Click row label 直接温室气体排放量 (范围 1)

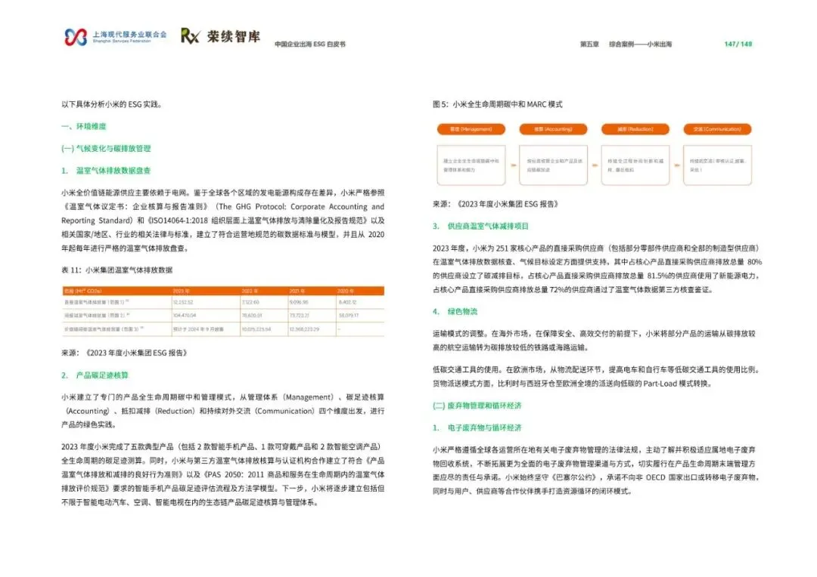click(97, 302)
